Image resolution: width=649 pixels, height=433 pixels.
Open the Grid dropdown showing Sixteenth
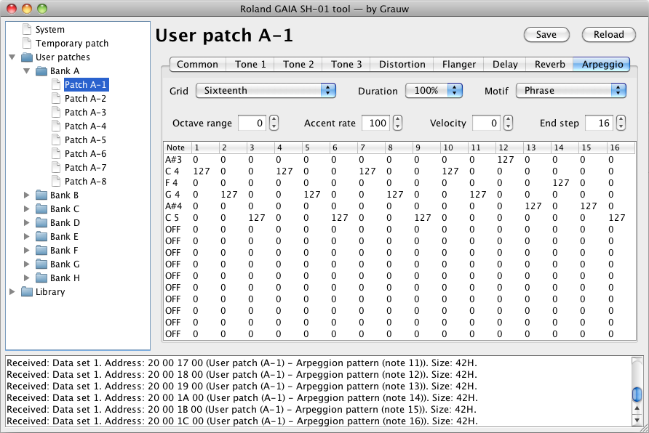tap(266, 91)
